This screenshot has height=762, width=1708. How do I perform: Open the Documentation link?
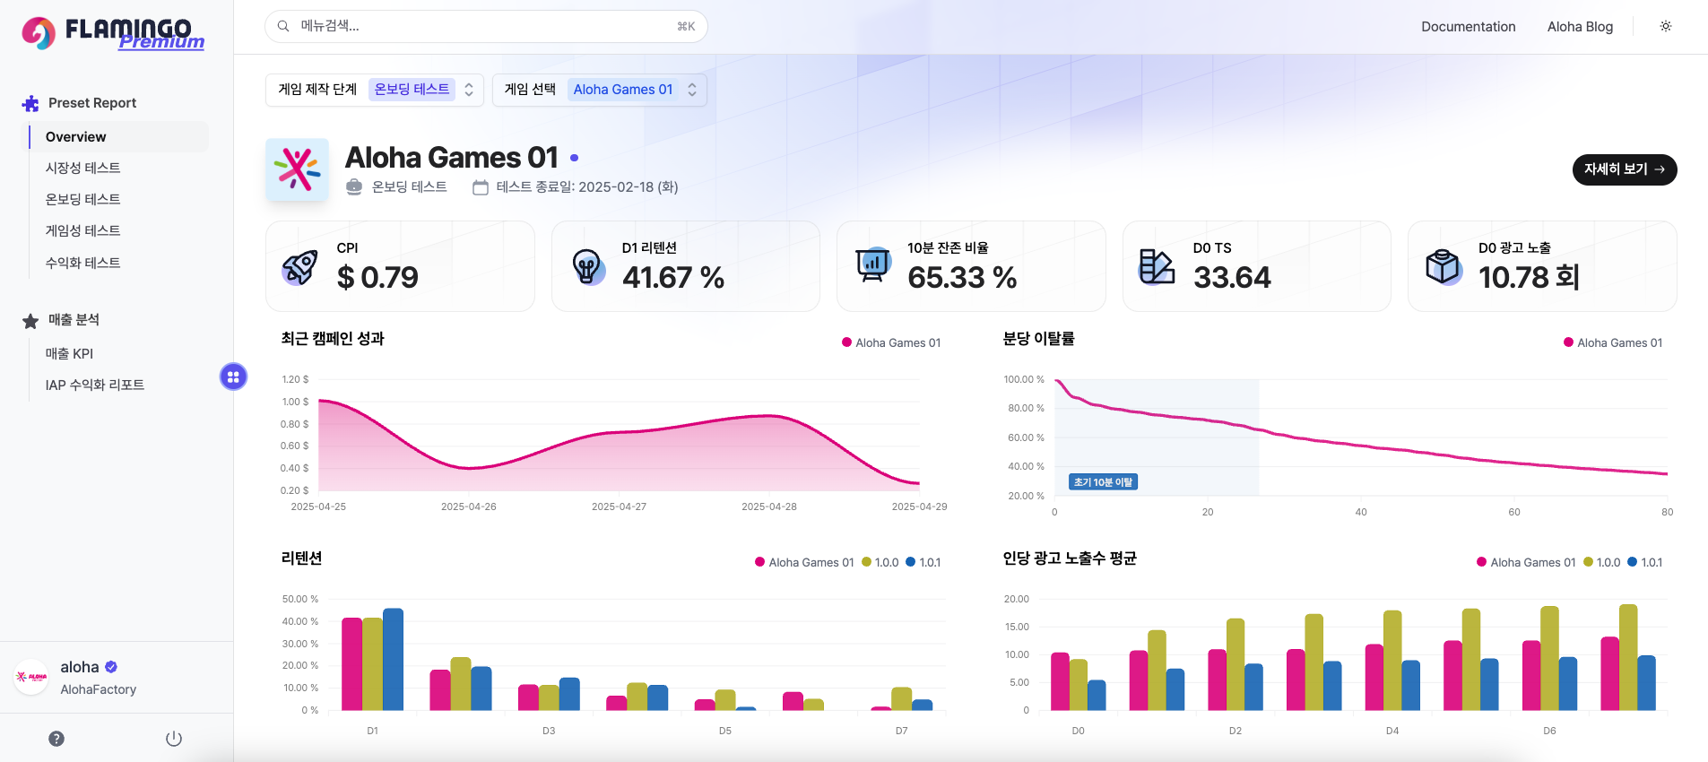tap(1468, 27)
